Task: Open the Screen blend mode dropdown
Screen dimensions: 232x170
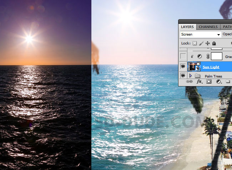Action: (x=200, y=34)
